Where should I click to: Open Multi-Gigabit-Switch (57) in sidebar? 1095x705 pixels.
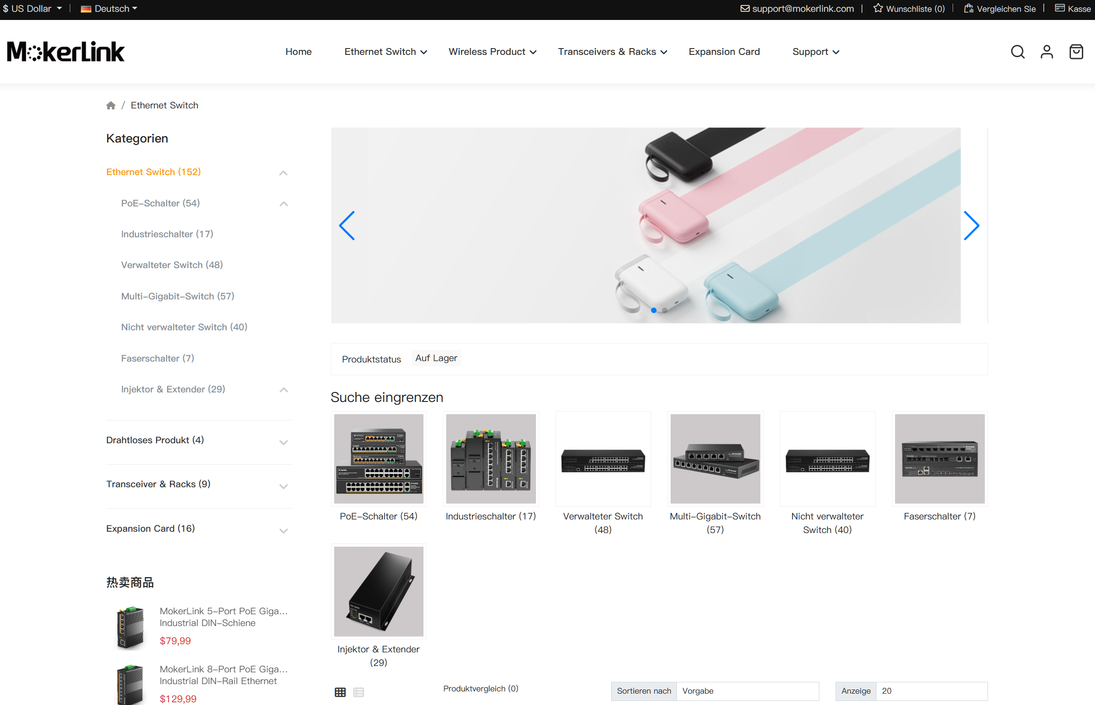point(177,296)
